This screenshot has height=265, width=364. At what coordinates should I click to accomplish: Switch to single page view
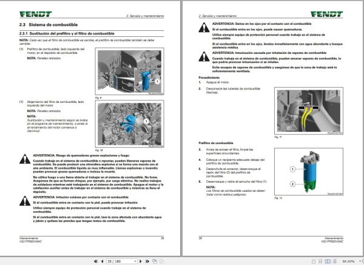coord(314,261)
